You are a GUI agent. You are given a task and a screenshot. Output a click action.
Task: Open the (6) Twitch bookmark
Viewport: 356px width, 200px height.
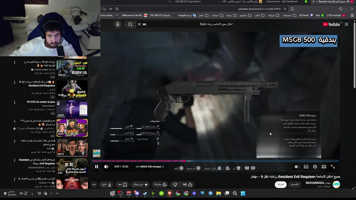tap(306, 15)
